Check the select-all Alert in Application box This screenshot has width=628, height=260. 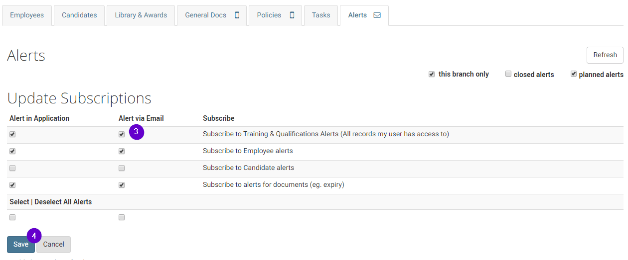click(12, 217)
